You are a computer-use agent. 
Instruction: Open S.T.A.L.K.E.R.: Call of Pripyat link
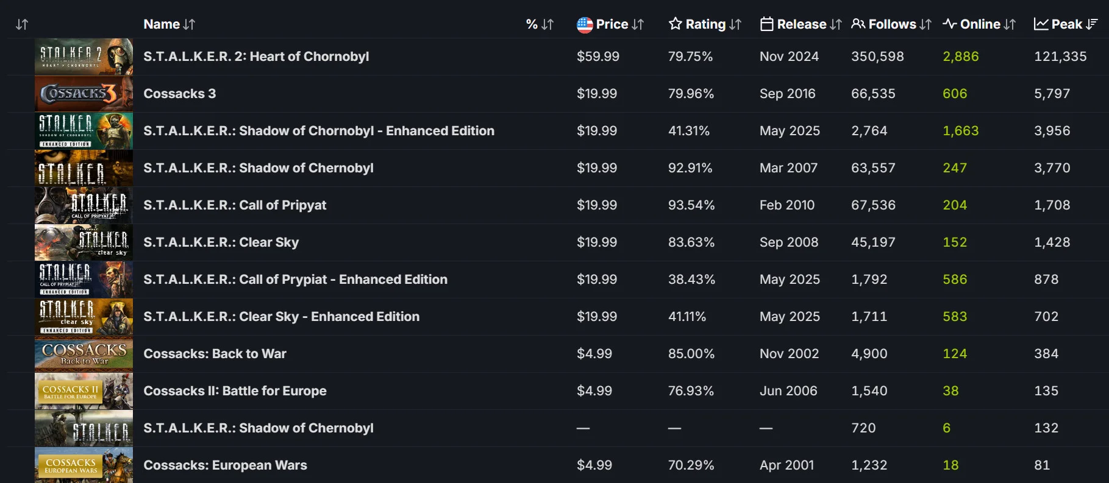235,205
